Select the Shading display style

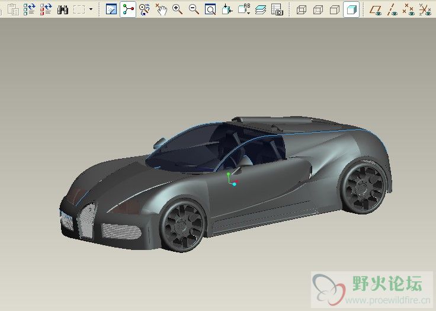click(x=351, y=9)
